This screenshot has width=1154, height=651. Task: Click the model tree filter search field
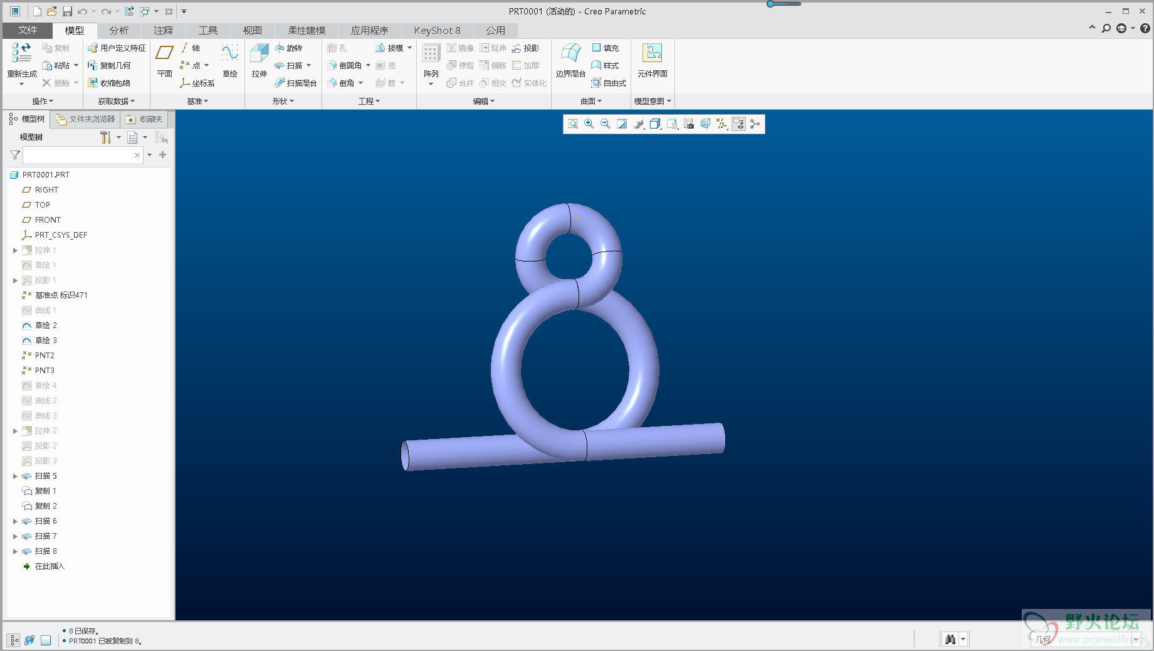[78, 155]
